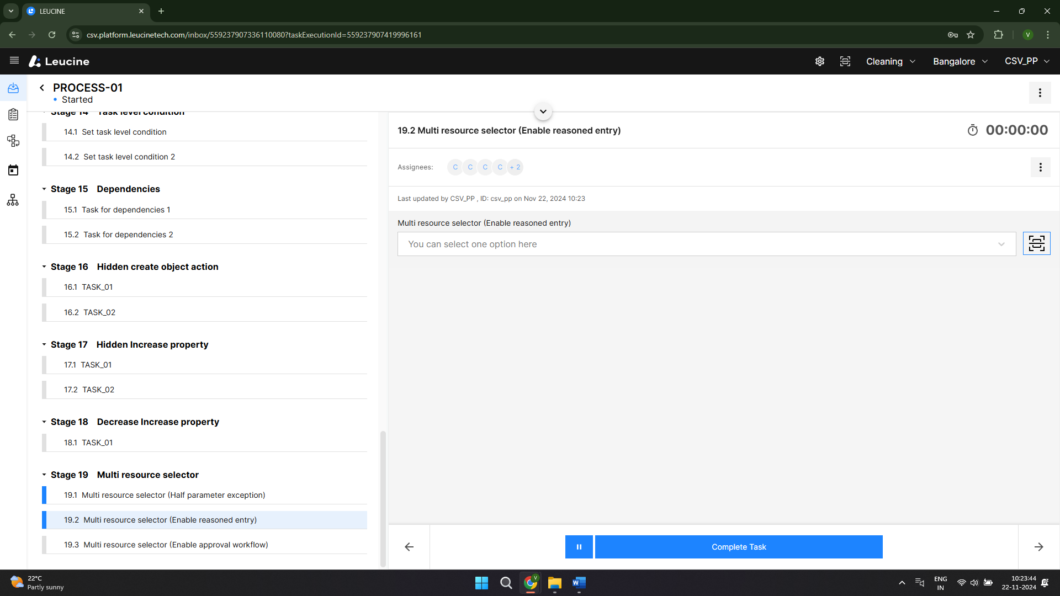Open the QR code scanner in the header
The image size is (1060, 596).
[845, 61]
